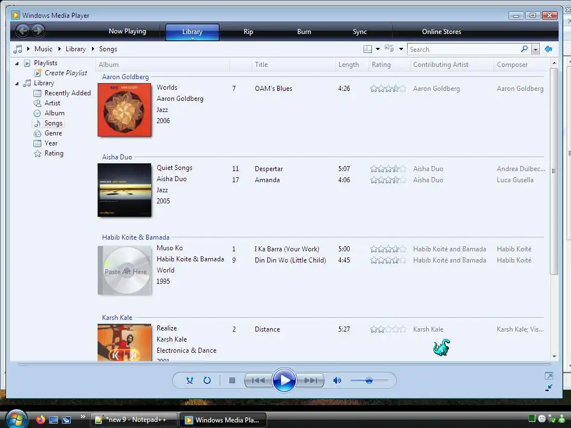Set star rating for Distance

pyautogui.click(x=388, y=329)
